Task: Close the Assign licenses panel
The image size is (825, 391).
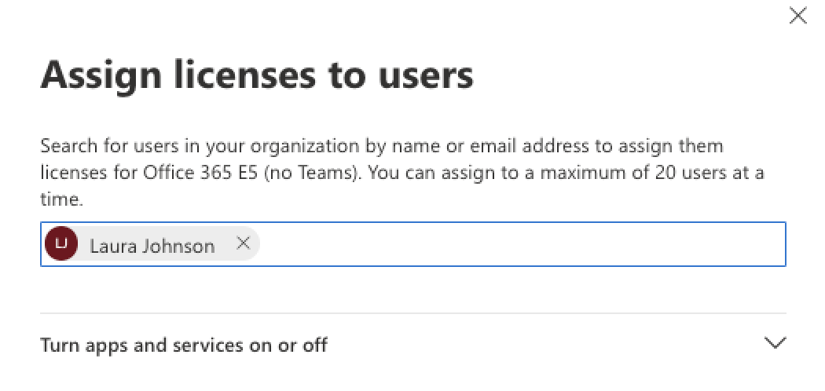Action: tap(797, 16)
